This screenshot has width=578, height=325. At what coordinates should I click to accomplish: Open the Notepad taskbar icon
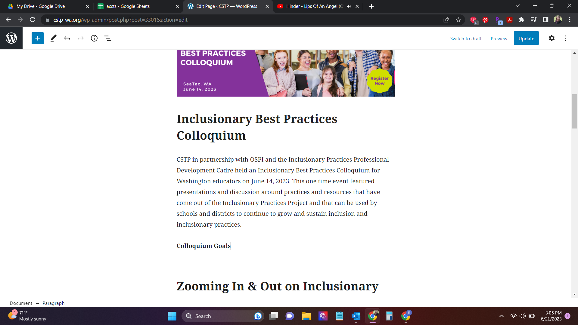tap(340, 316)
